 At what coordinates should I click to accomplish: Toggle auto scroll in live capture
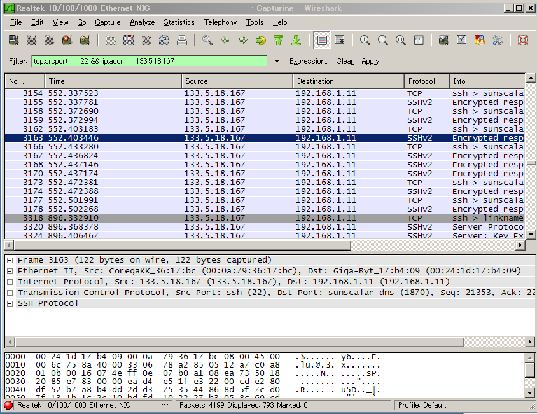[340, 40]
